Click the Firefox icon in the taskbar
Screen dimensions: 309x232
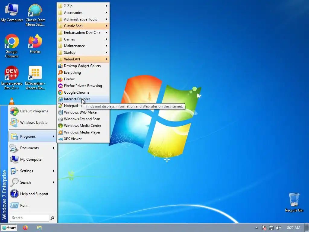25,228
